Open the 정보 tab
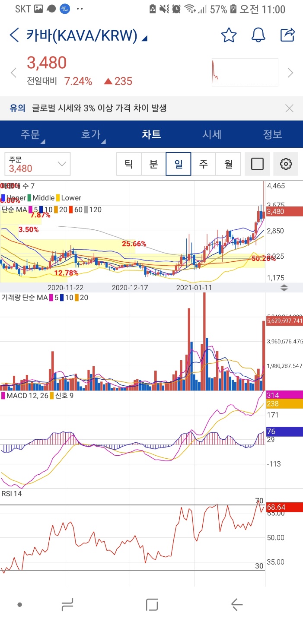This screenshot has height=622, width=303. pos(272,134)
